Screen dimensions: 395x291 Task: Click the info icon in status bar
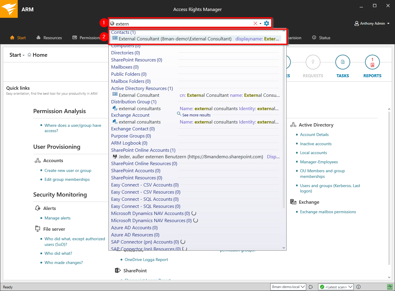click(358, 287)
